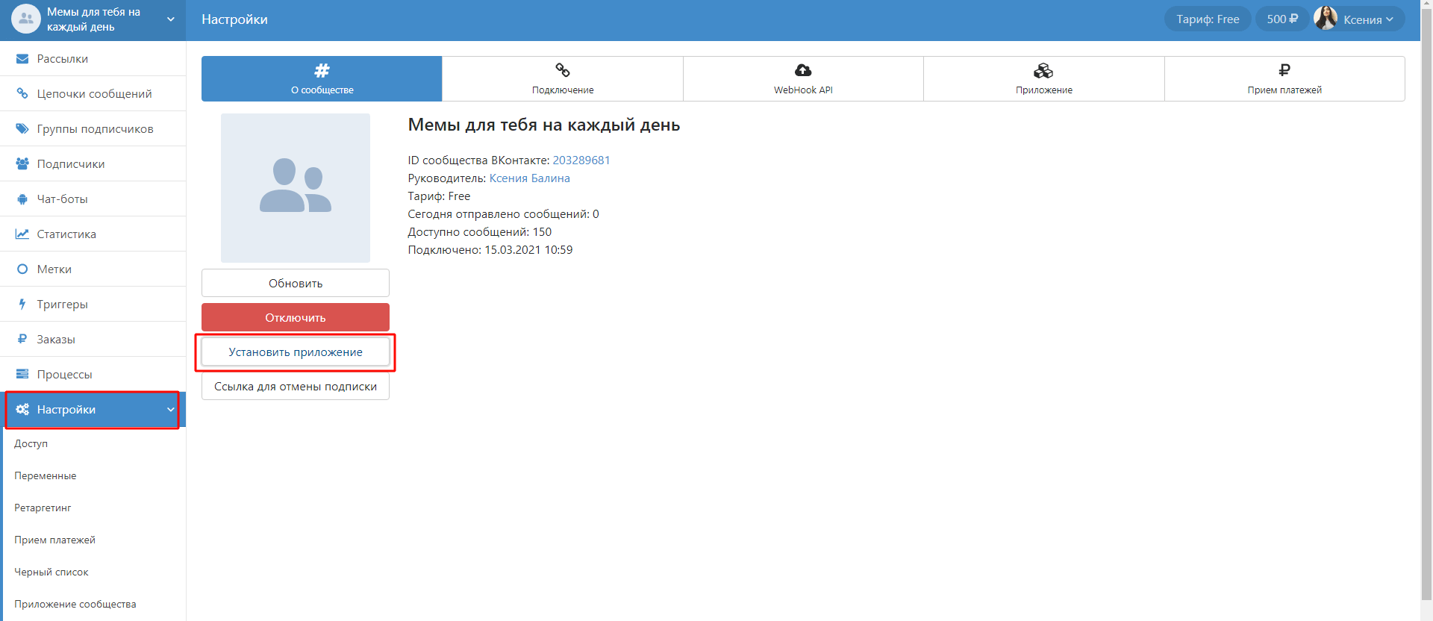The width and height of the screenshot is (1433, 621).
Task: Click the red Отключить button
Action: (296, 317)
